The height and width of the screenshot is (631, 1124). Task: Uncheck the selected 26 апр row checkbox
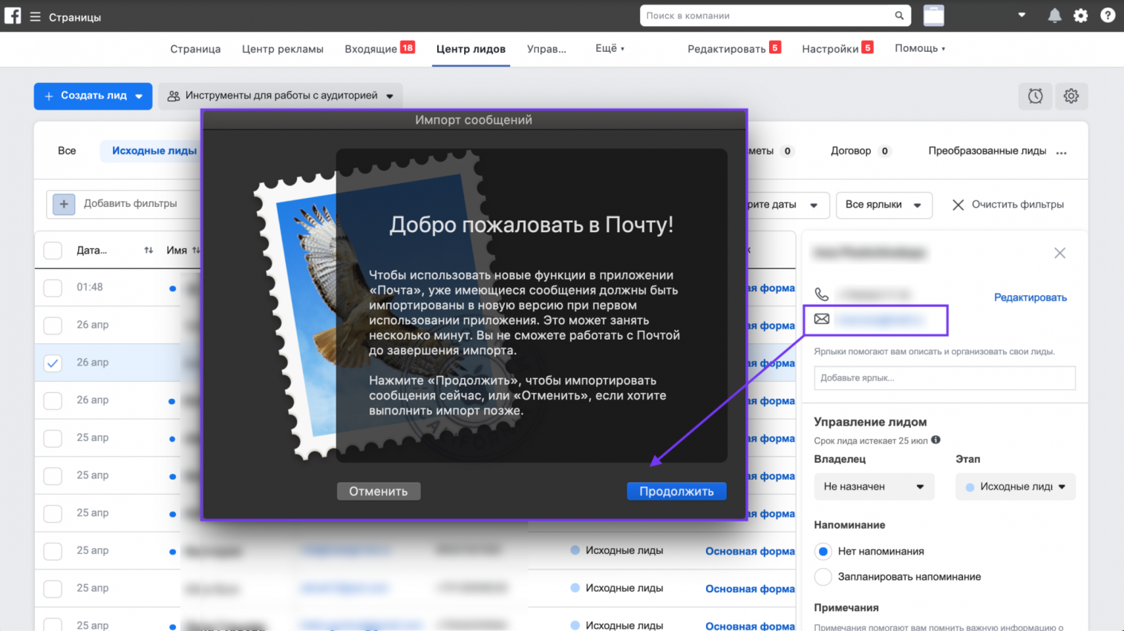click(53, 363)
